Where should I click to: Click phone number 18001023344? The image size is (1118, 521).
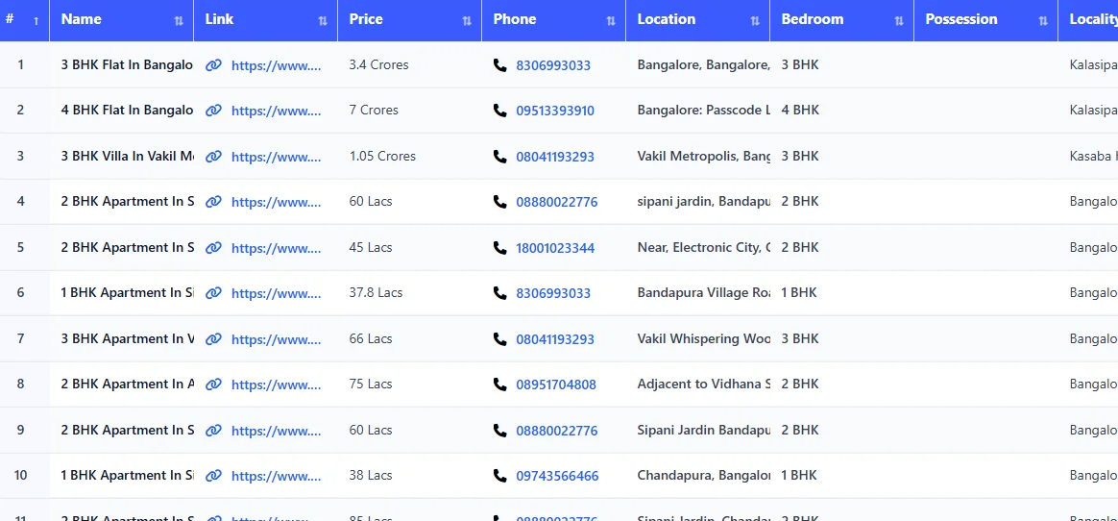tap(555, 248)
